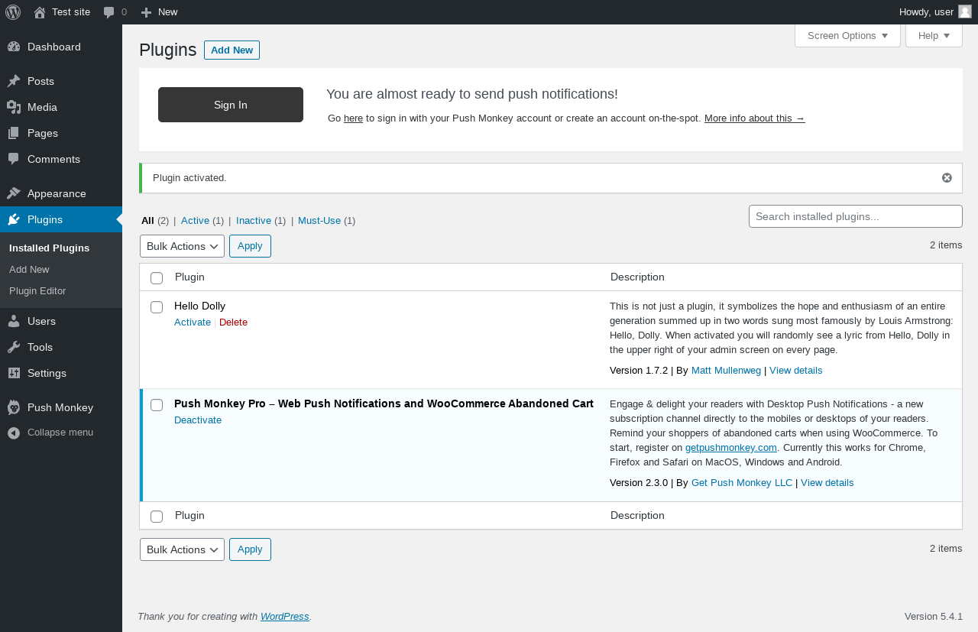Click the Collapse menu label

tap(60, 432)
